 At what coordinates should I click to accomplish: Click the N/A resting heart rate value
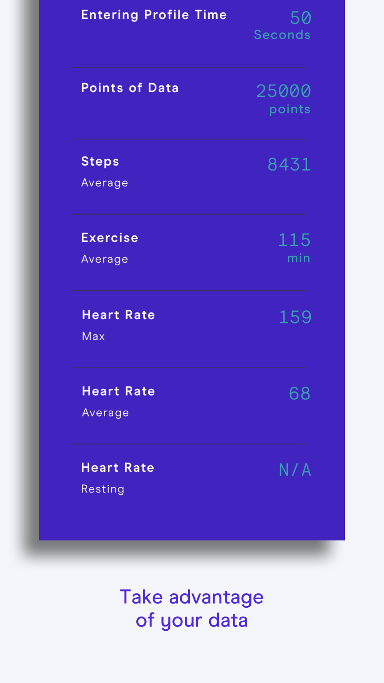(x=295, y=470)
